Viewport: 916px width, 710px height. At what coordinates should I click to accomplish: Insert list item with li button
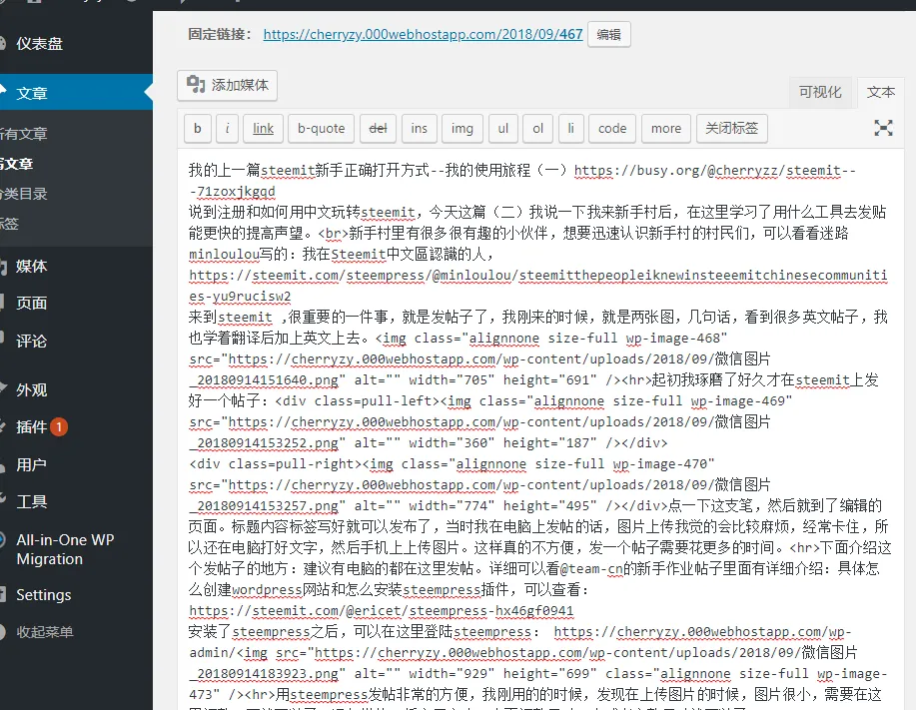pyautogui.click(x=570, y=129)
